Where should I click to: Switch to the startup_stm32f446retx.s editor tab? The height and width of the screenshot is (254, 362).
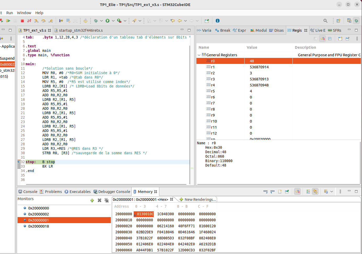pos(81,30)
